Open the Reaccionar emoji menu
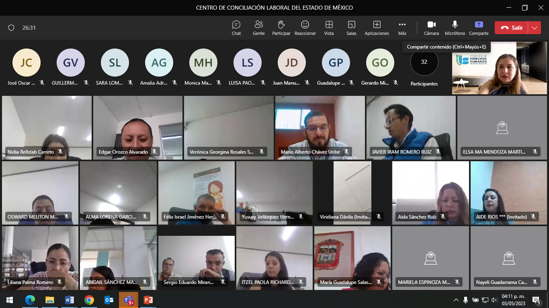The width and height of the screenshot is (549, 308). (305, 28)
